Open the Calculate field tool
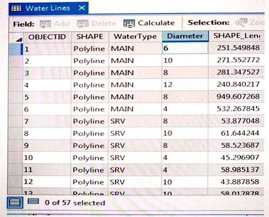The height and width of the screenshot is (217, 269). pos(129,23)
